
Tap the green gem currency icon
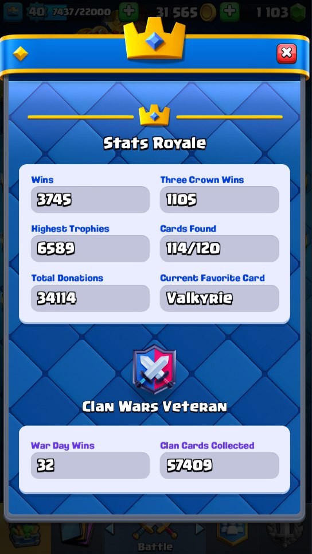pyautogui.click(x=298, y=13)
